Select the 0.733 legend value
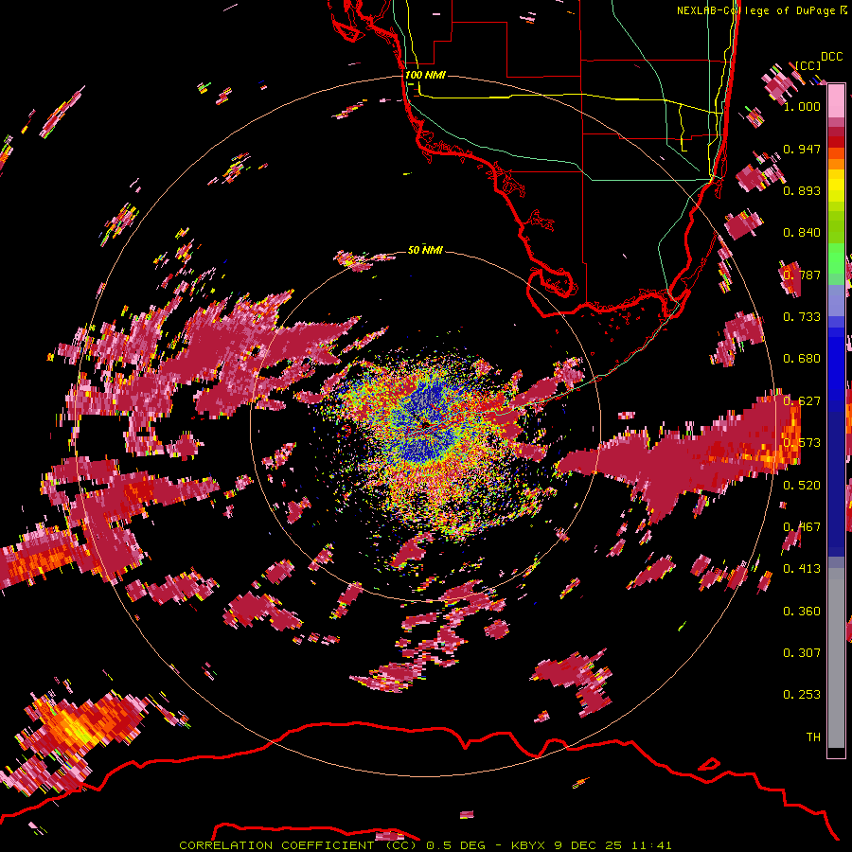The width and height of the screenshot is (852, 852). click(x=802, y=317)
